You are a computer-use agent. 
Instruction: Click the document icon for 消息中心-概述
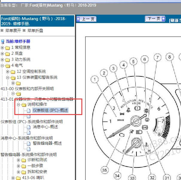click(x=29, y=127)
